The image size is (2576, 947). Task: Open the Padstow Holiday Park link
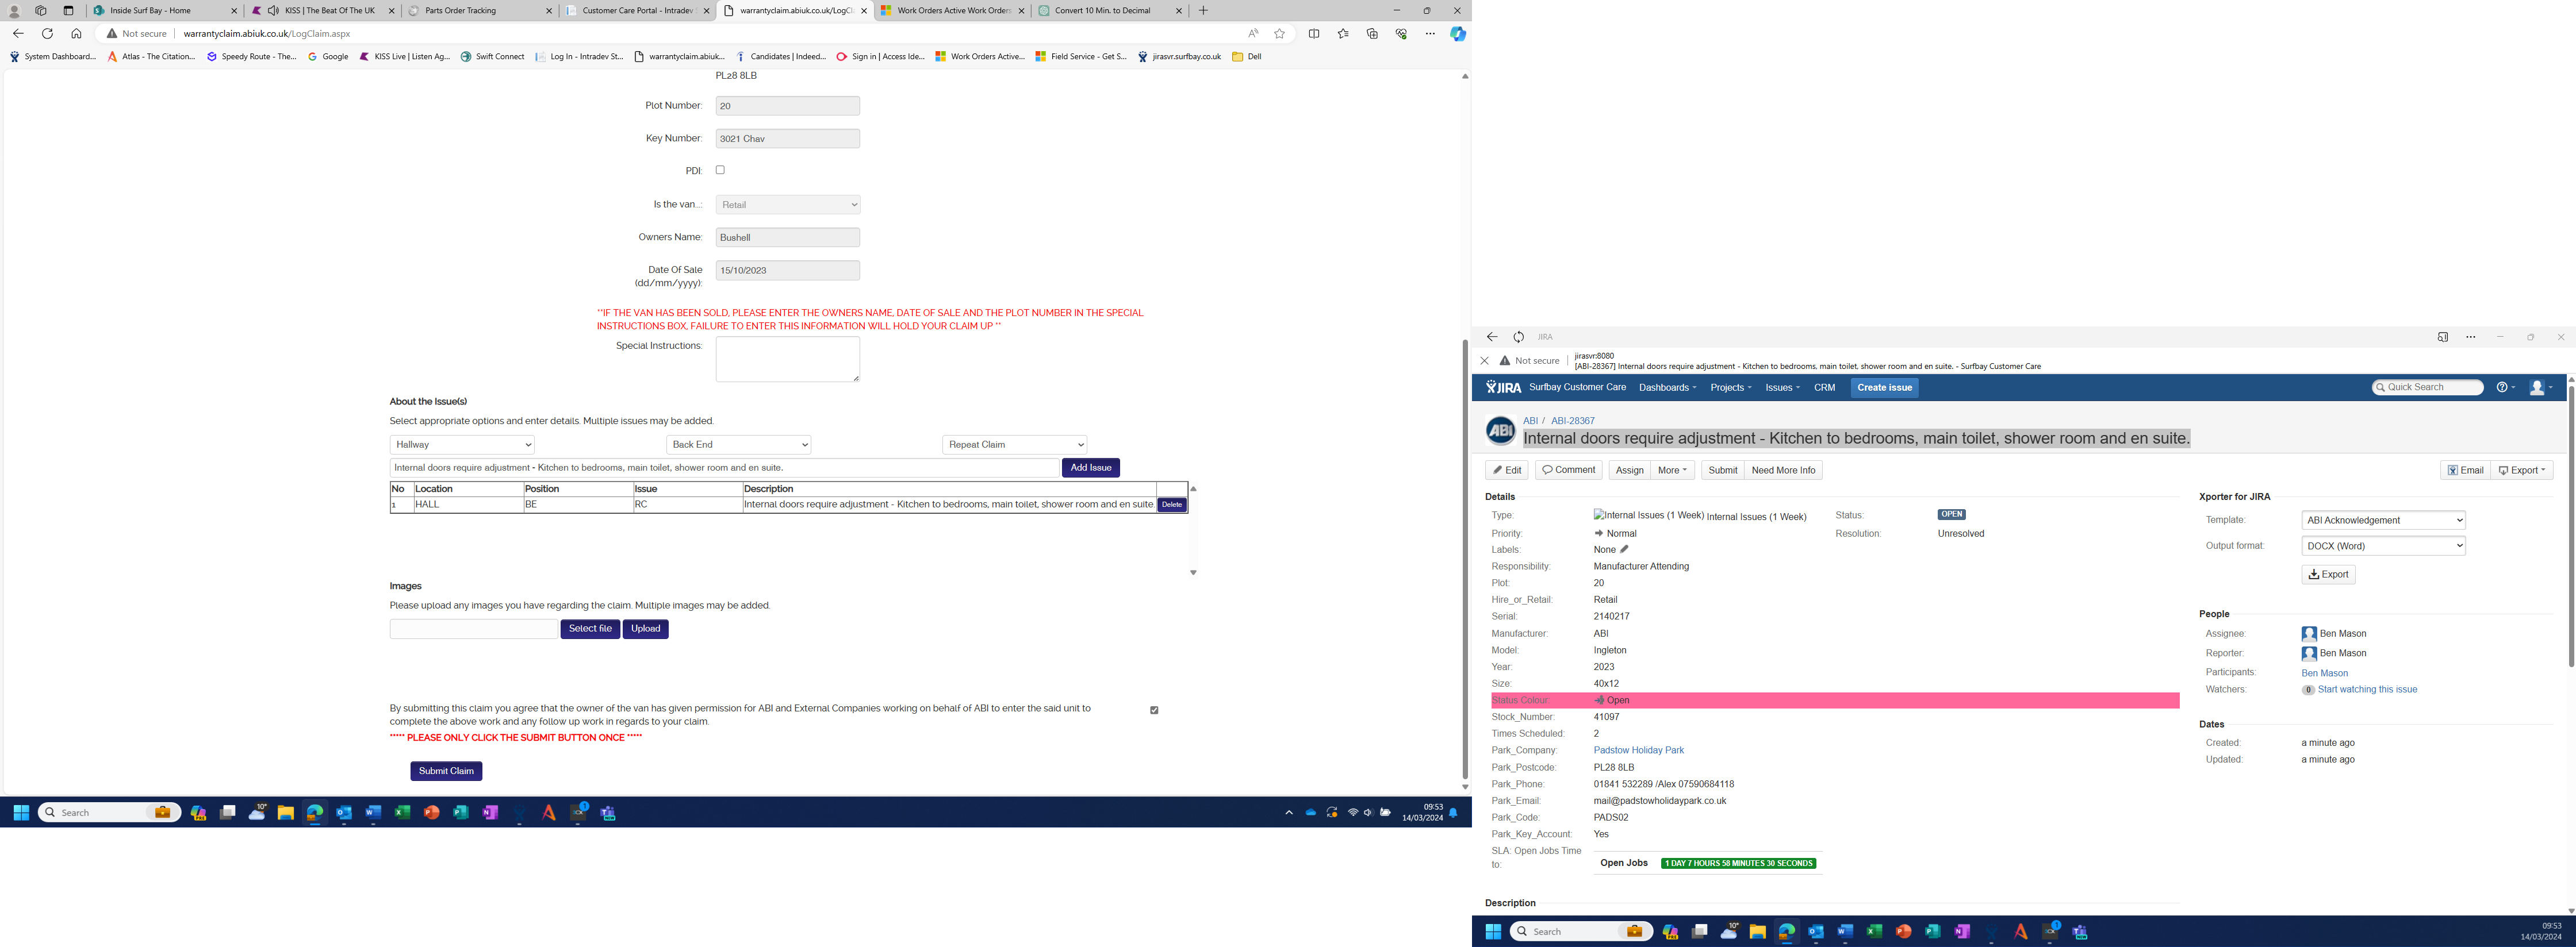point(1638,750)
